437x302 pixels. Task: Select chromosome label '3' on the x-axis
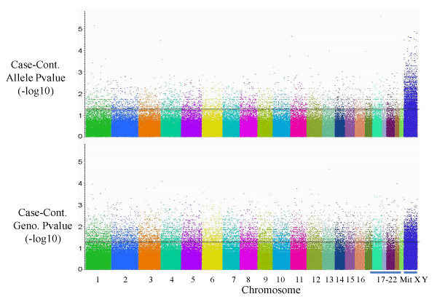(x=151, y=279)
